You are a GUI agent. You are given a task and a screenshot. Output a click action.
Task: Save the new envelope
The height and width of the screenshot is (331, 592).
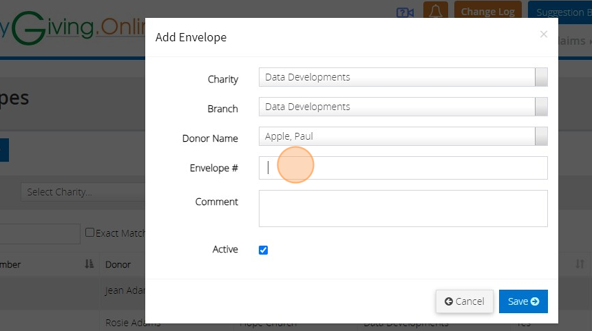[x=523, y=301]
